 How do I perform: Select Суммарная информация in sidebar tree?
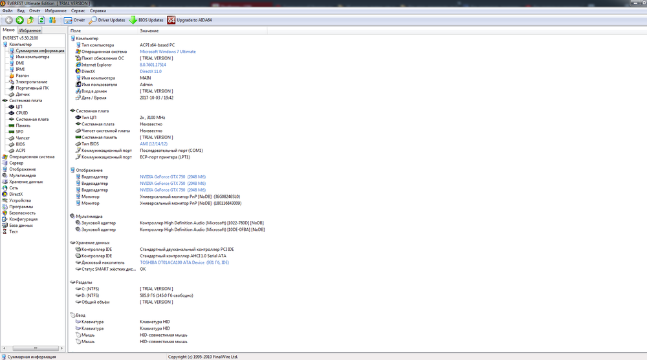40,50
